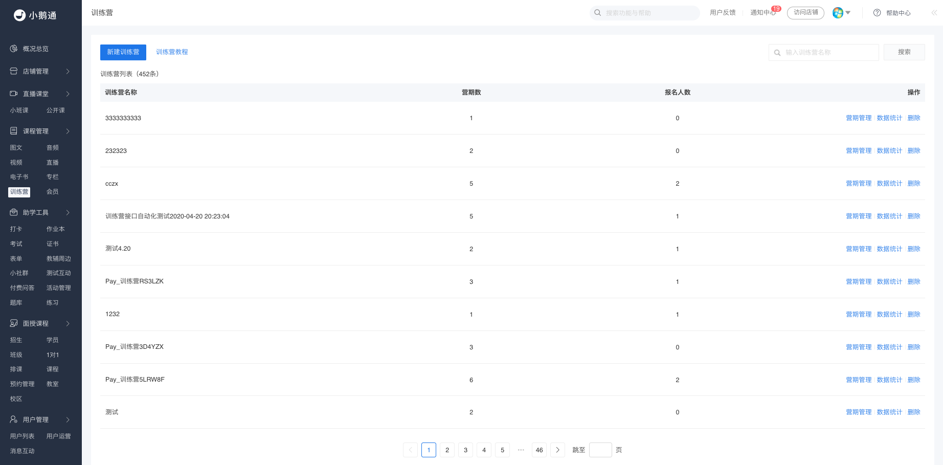Delete the cczx training camp
Screen dimensions: 943x465
[914, 184]
